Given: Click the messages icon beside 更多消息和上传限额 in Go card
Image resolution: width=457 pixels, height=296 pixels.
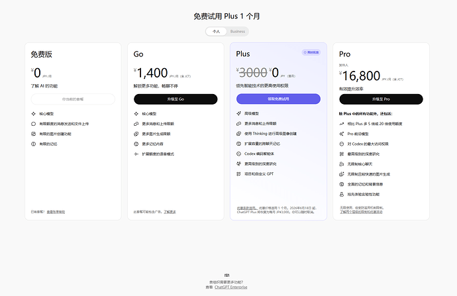Looking at the screenshot, I should pyautogui.click(x=136, y=124).
